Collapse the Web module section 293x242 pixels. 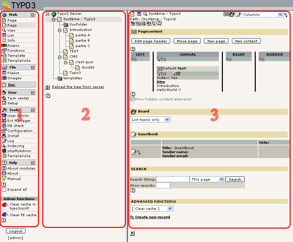pyautogui.click(x=33, y=15)
